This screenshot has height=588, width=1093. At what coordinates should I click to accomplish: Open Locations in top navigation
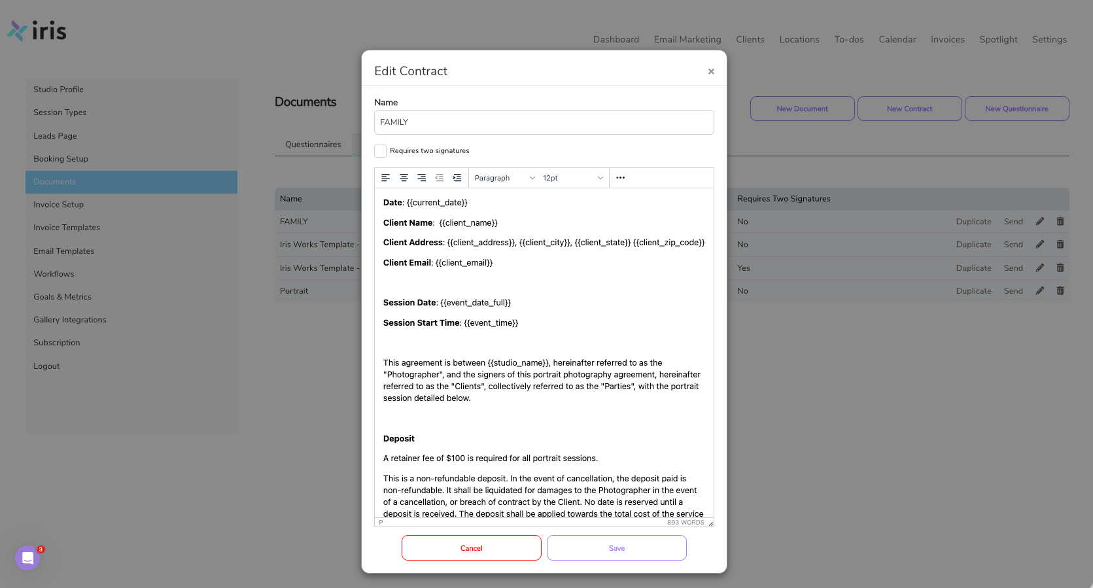pyautogui.click(x=799, y=39)
